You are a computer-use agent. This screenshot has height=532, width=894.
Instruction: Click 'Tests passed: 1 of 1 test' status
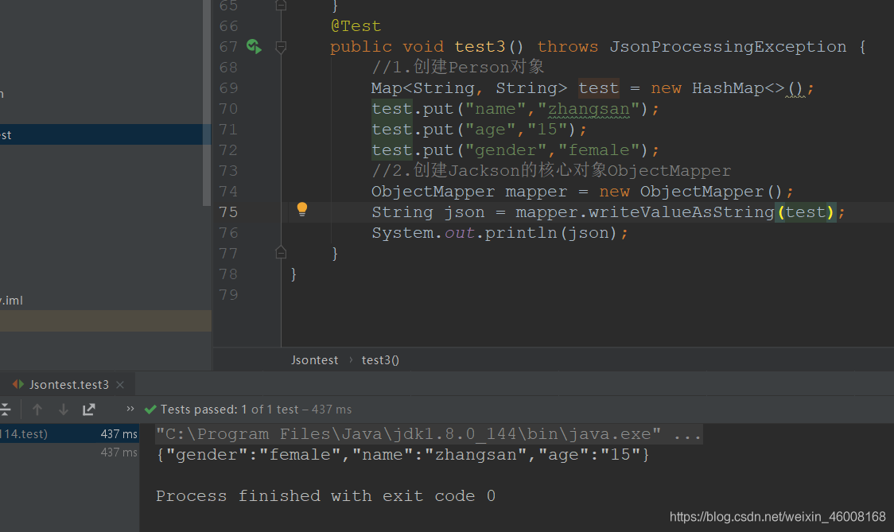pyautogui.click(x=229, y=410)
